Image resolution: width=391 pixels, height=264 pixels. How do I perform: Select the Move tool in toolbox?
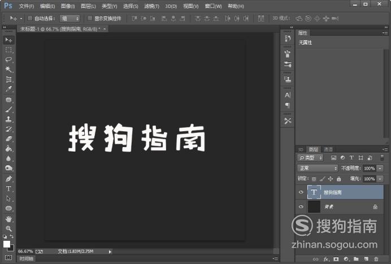pyautogui.click(x=8, y=40)
